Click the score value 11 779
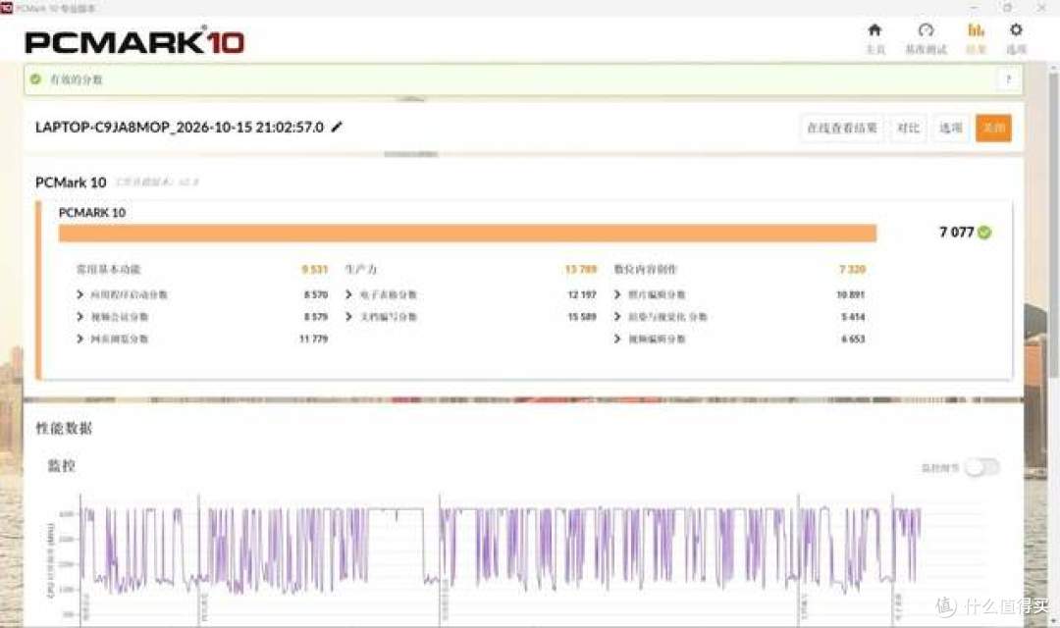1060x628 pixels. point(314,339)
